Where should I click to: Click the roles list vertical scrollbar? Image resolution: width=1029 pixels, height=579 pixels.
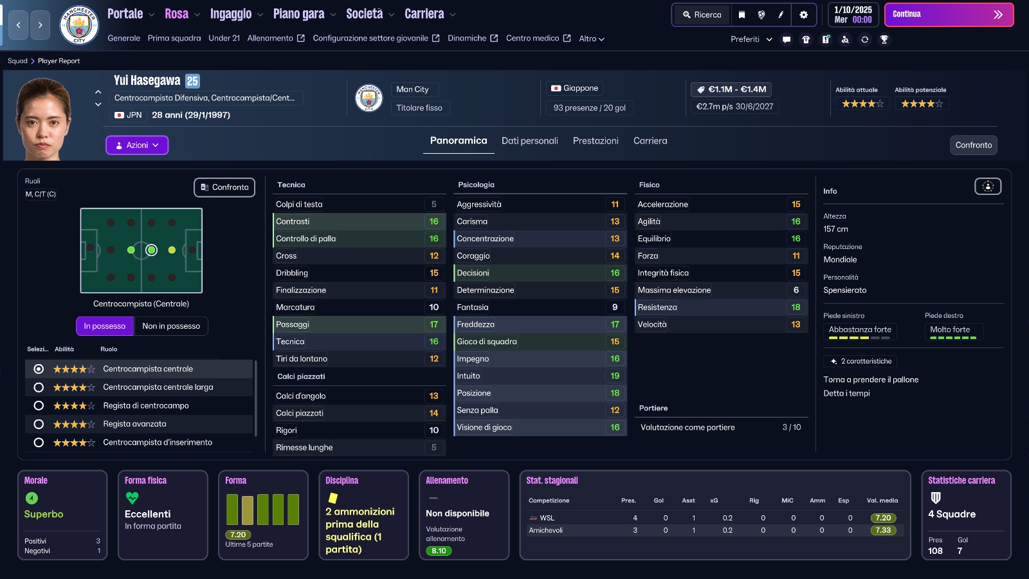(256, 399)
